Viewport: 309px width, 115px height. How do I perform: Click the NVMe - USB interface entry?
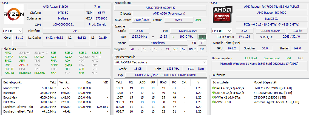(223, 102)
